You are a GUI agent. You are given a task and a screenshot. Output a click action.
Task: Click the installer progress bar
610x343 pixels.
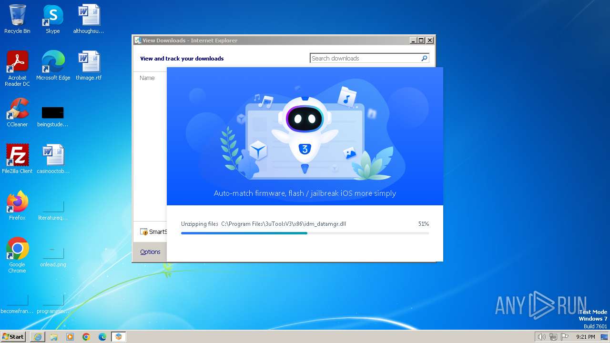tap(305, 233)
